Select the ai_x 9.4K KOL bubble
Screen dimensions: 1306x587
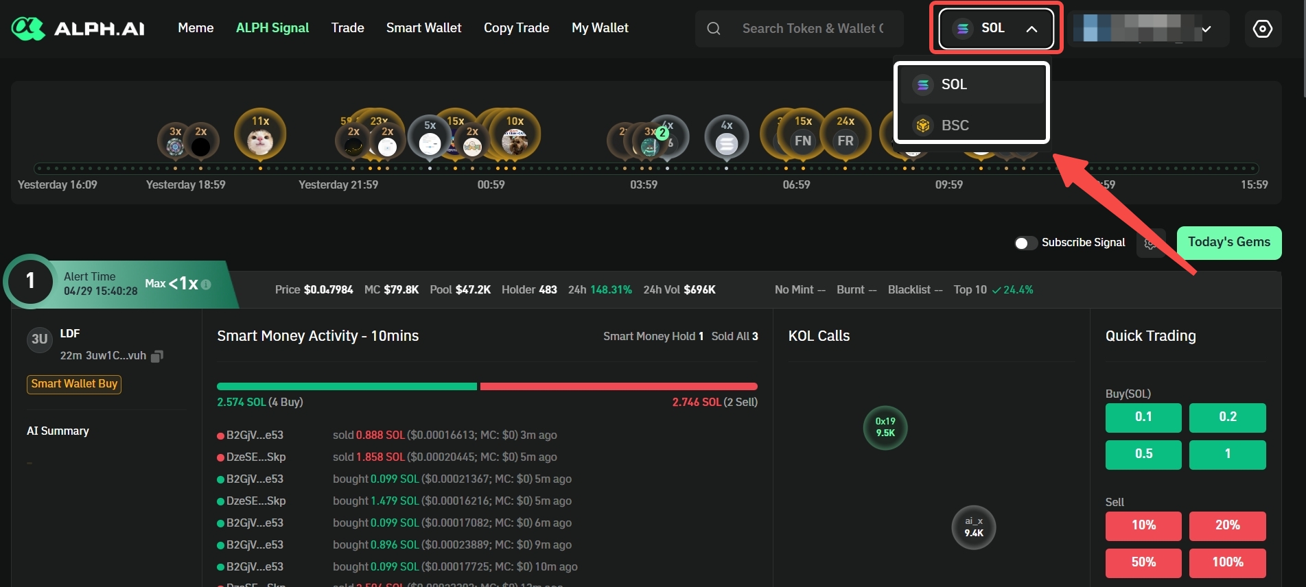(974, 527)
